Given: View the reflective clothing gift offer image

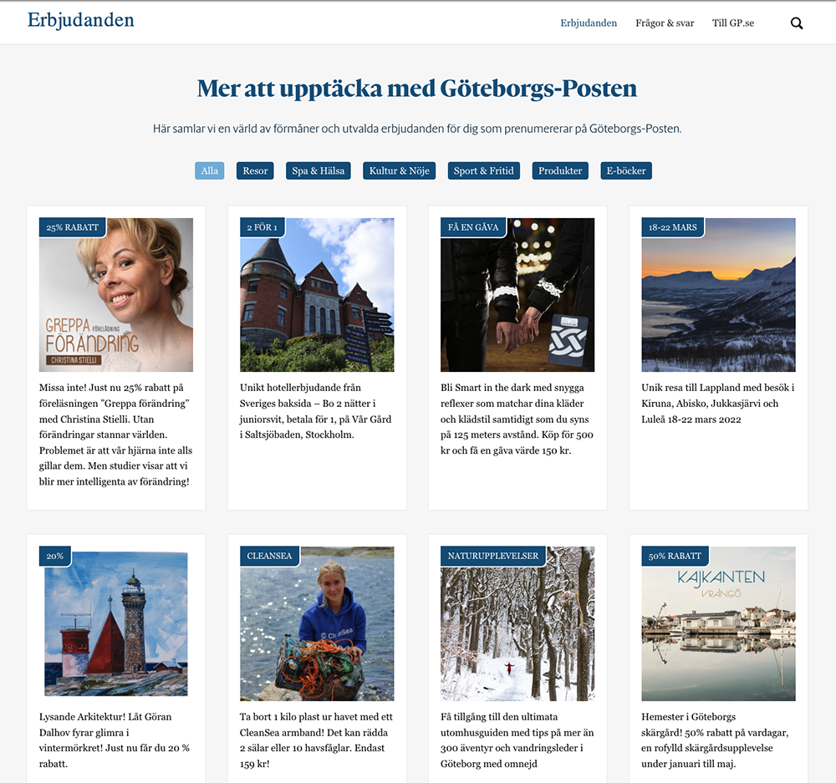Looking at the screenshot, I should point(517,295).
